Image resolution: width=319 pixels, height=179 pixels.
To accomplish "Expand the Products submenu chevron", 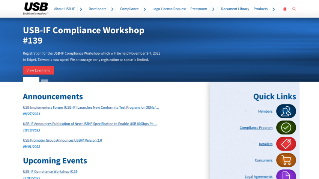I will (x=274, y=9).
